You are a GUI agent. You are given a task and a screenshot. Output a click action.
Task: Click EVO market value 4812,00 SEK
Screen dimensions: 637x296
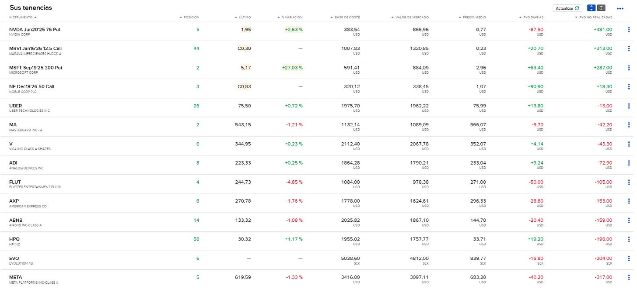pyautogui.click(x=419, y=258)
